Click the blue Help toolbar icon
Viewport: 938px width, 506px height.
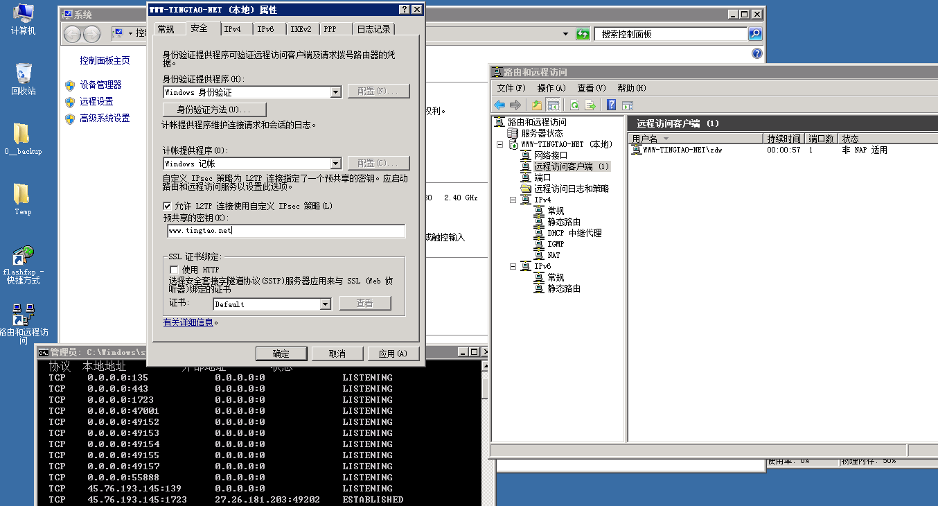coord(612,105)
